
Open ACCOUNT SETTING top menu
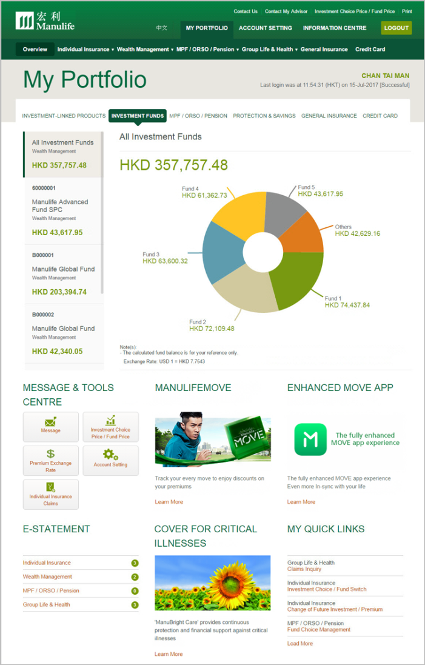point(266,28)
